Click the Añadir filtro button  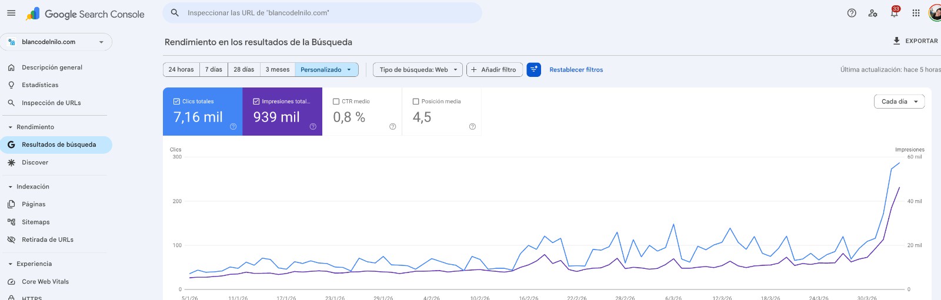tap(494, 69)
